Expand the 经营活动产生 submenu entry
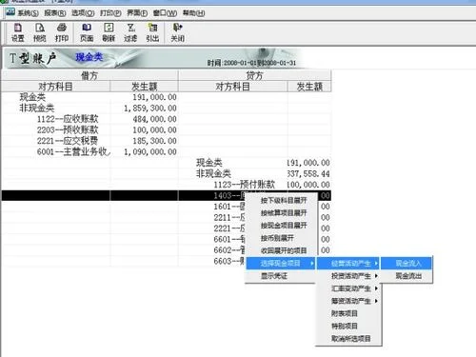The height and width of the screenshot is (357, 476). (x=348, y=264)
